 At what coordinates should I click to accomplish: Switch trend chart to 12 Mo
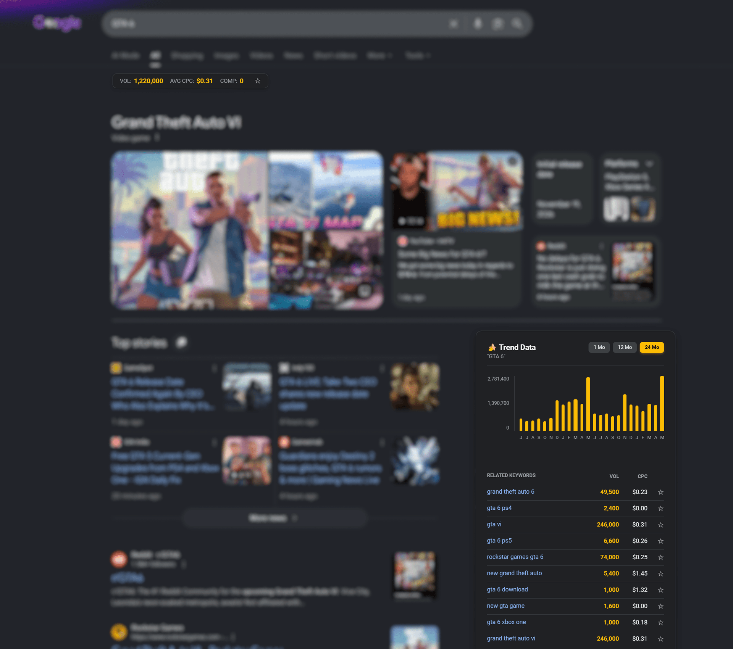tap(625, 347)
